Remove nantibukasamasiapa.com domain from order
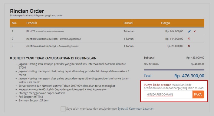 click(189, 39)
